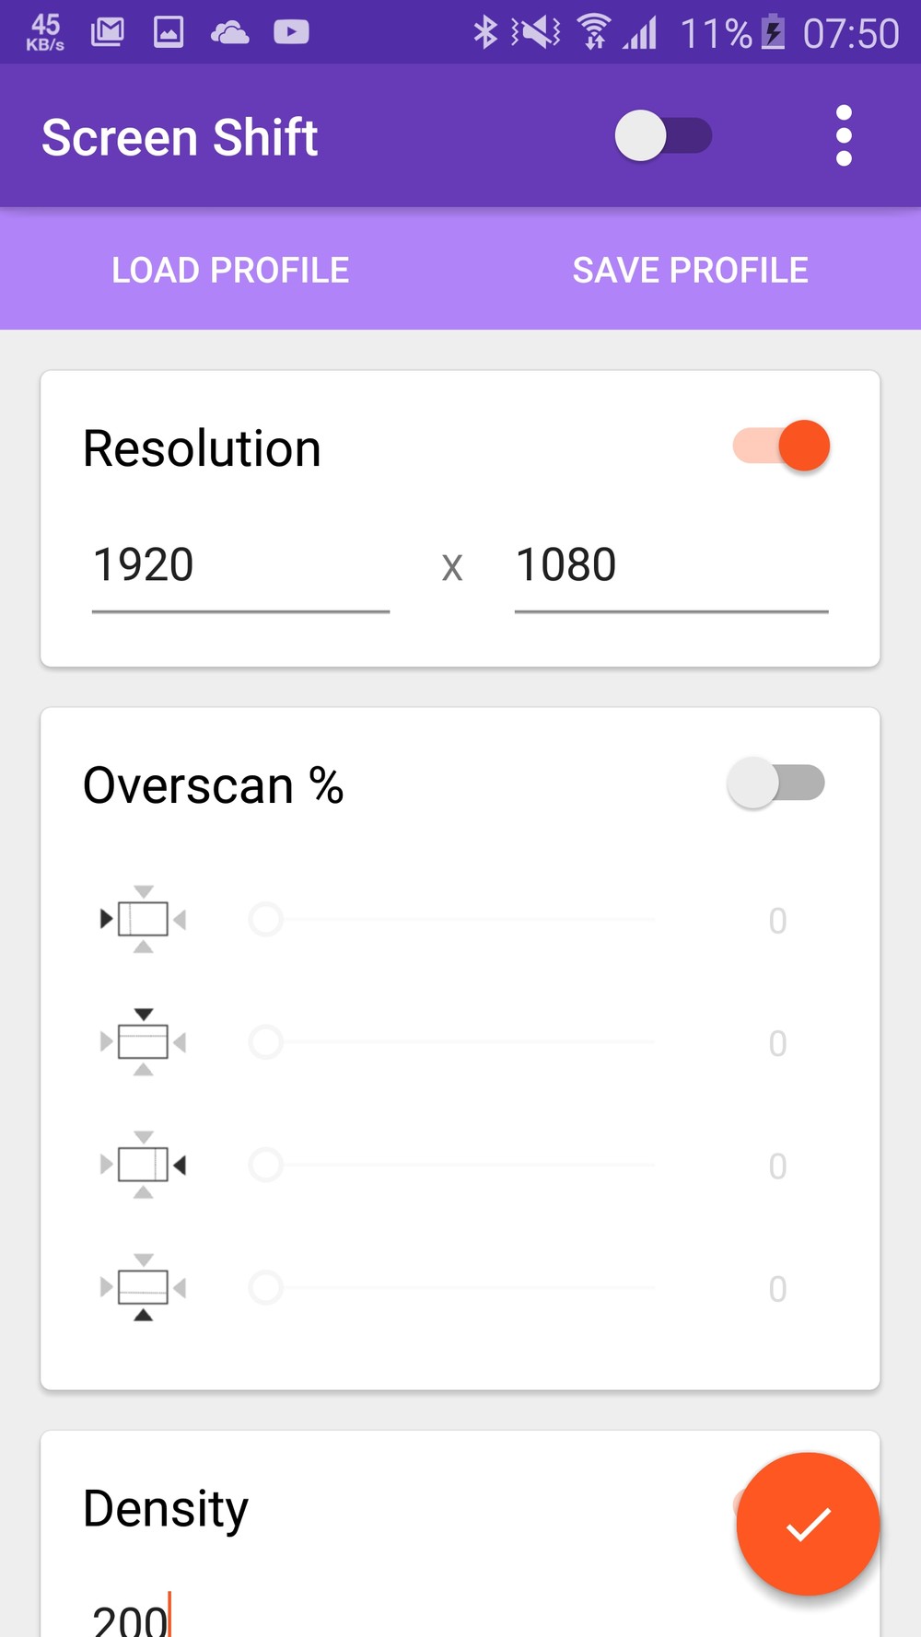Tap the orange checkmark apply button
The height and width of the screenshot is (1637, 921).
[x=808, y=1524]
